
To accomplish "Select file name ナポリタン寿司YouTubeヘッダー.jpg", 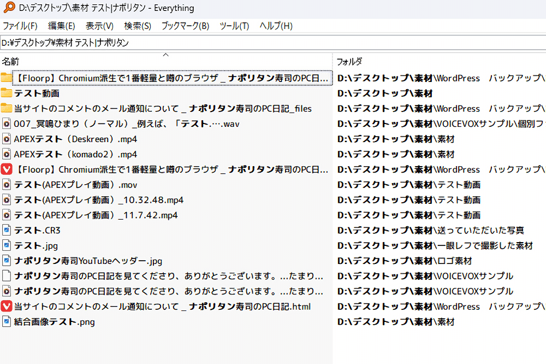I will (x=88, y=261).
